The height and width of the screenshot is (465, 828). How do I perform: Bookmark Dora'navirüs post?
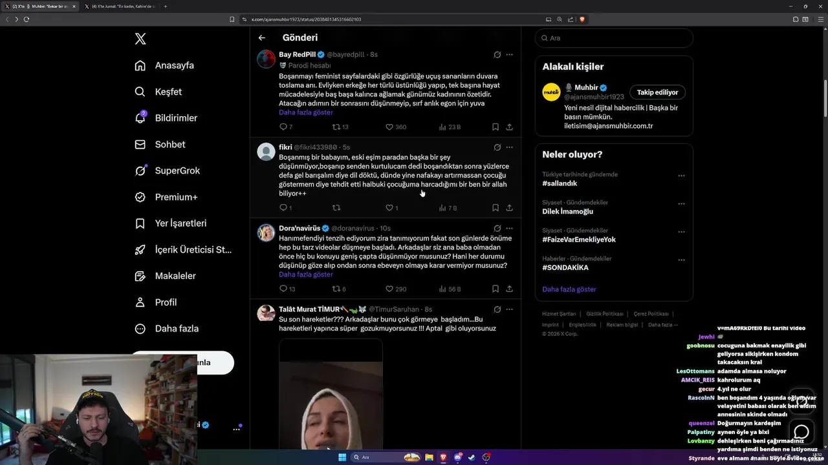pos(496,289)
